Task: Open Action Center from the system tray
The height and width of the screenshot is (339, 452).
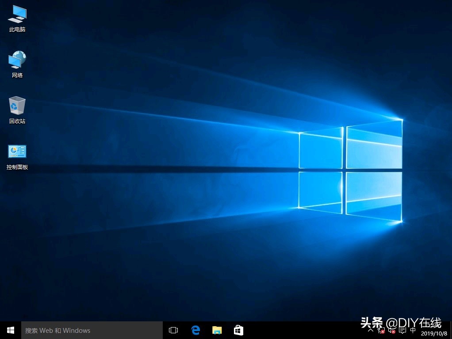Action: click(402, 330)
